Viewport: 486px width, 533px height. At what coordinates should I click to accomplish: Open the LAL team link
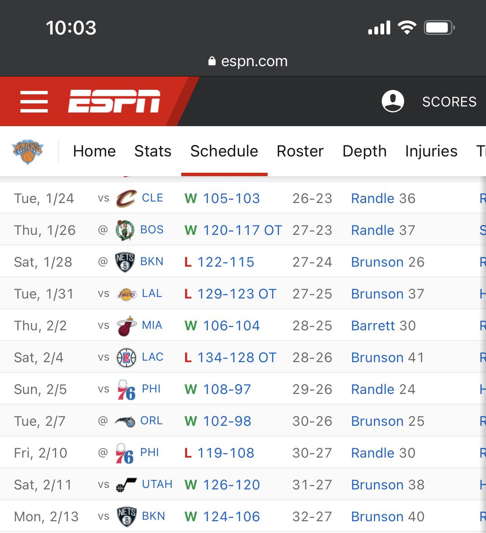coord(152,294)
